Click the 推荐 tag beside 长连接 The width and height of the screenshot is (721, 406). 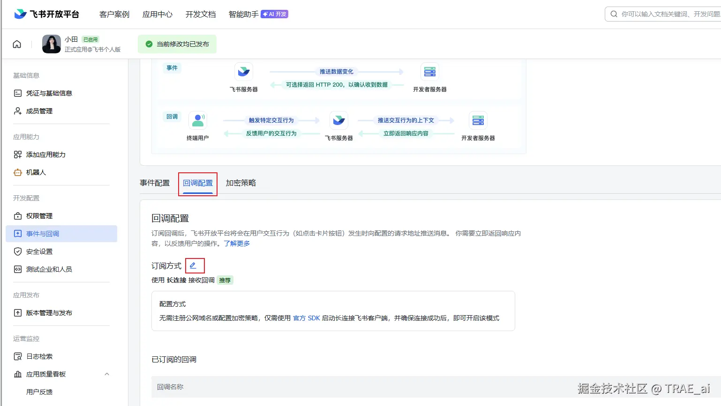click(x=225, y=280)
